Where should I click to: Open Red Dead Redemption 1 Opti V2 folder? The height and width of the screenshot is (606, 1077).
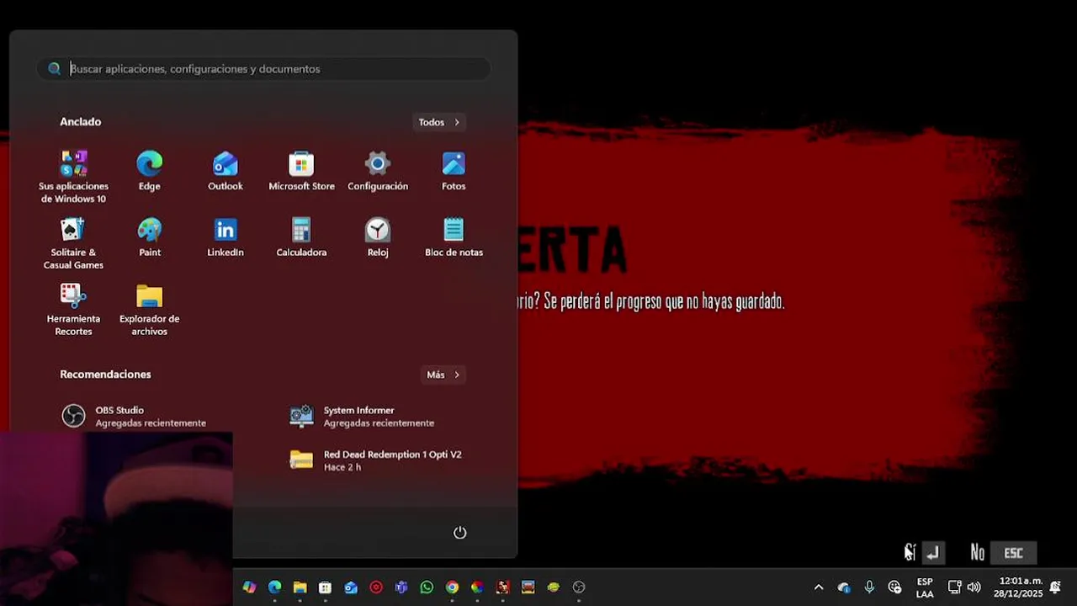point(377,460)
